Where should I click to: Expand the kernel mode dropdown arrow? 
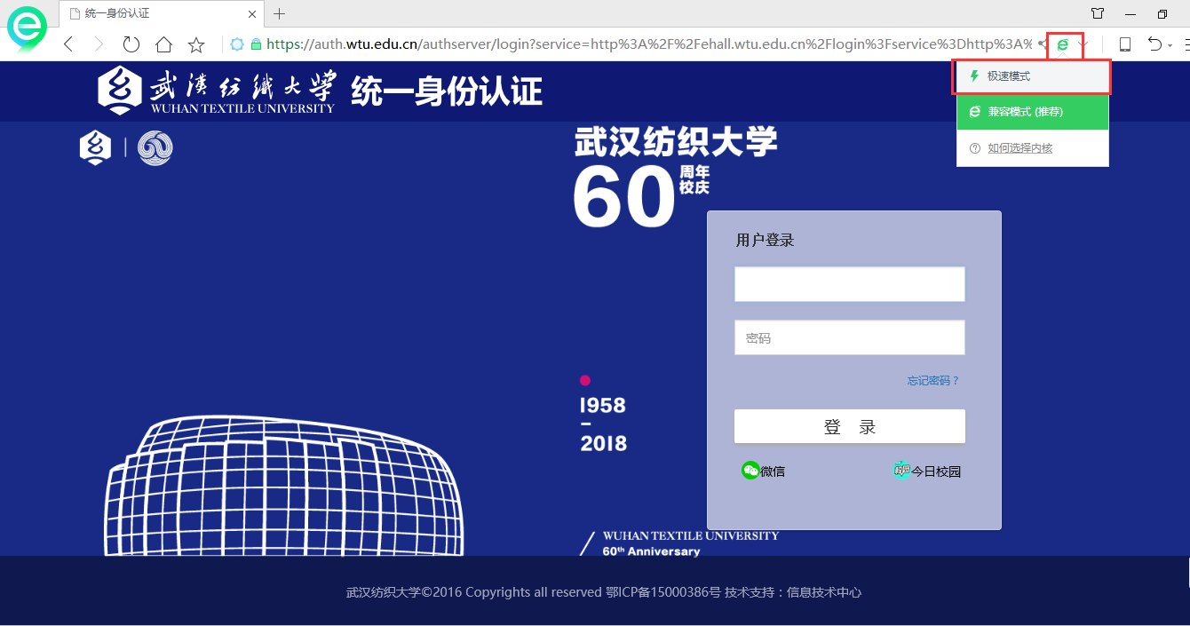pos(1082,44)
